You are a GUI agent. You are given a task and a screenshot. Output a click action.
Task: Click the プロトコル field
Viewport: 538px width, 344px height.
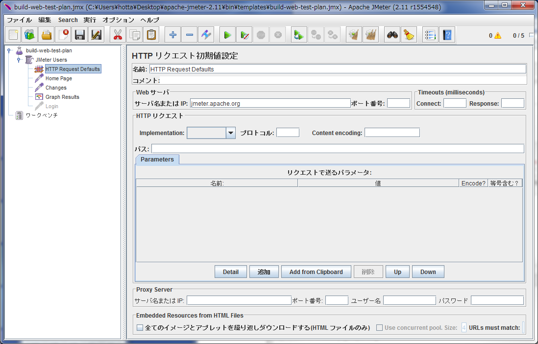click(288, 133)
